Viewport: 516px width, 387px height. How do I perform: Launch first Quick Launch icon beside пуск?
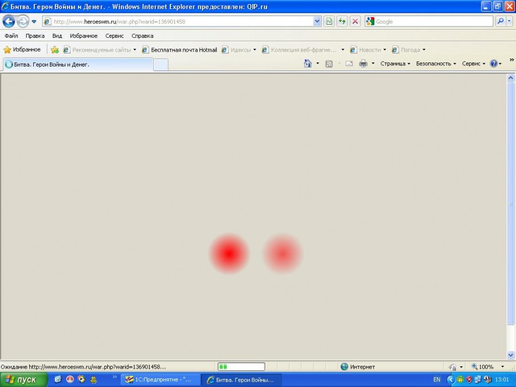[x=58, y=380]
